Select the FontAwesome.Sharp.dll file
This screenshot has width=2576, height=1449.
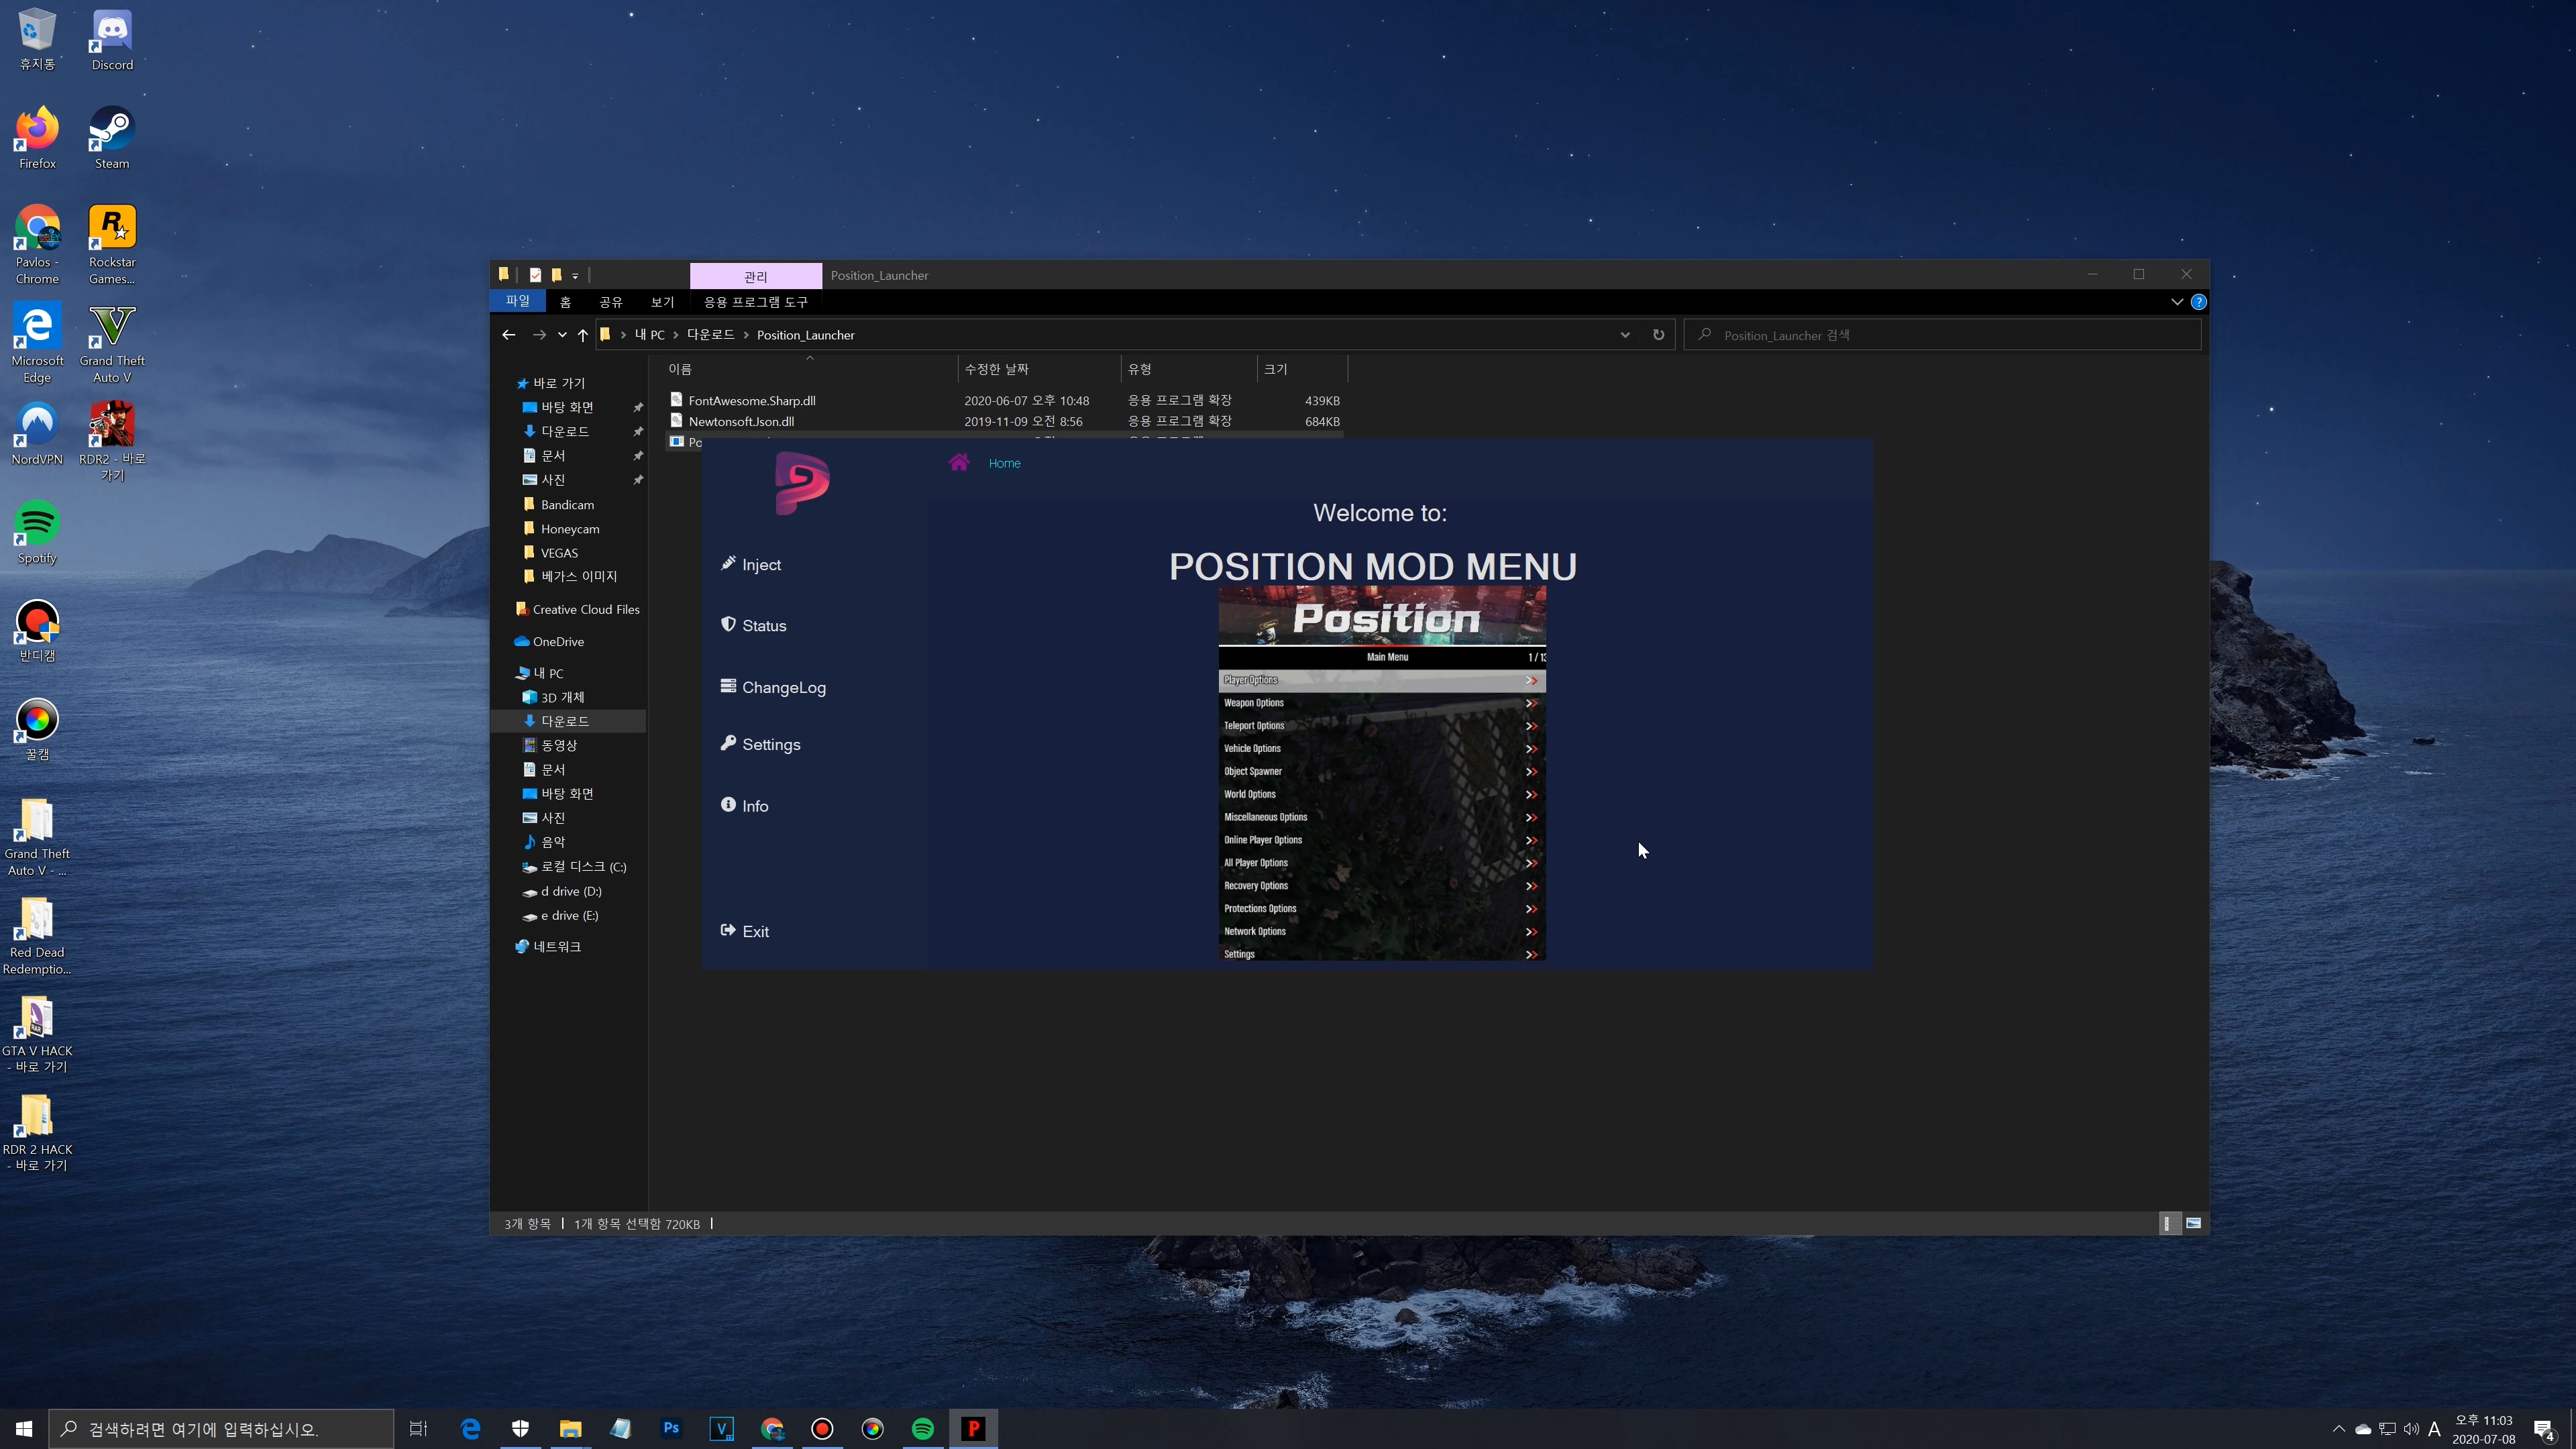[751, 400]
